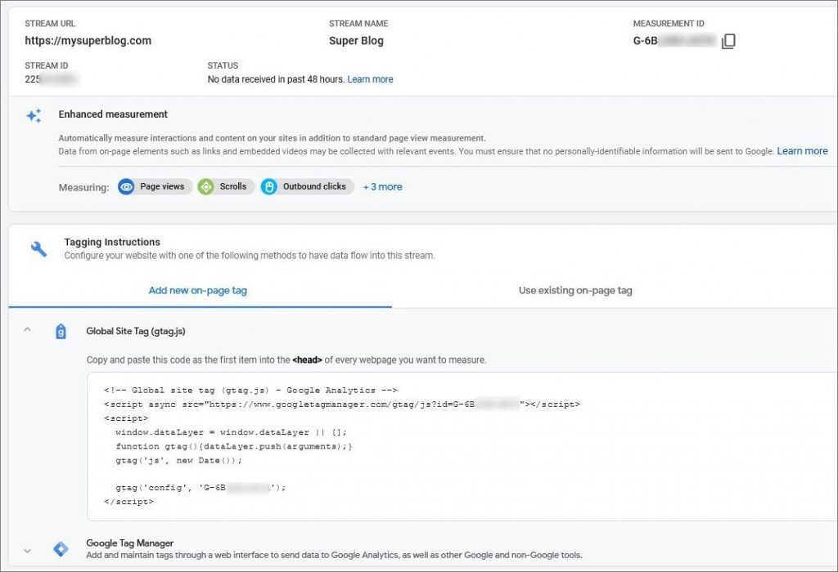This screenshot has width=838, height=572.
Task: Toggle the Page views measurement chip
Action: tap(154, 186)
